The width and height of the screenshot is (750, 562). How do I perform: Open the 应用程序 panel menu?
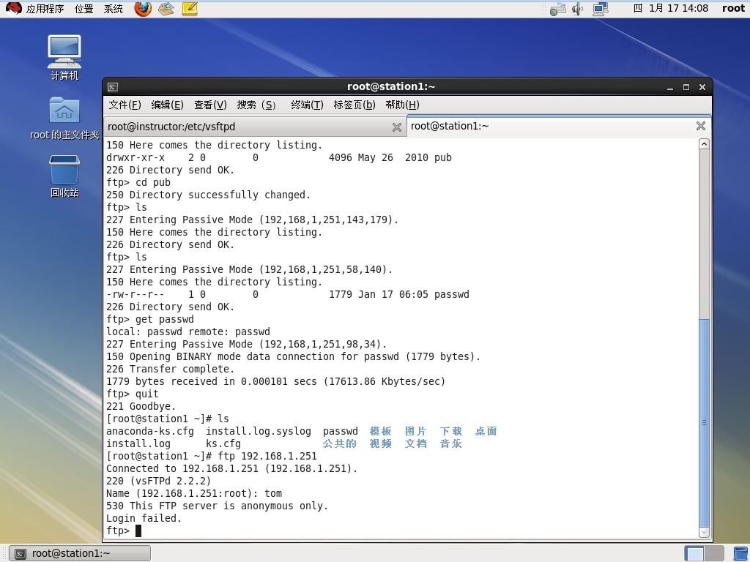tap(45, 9)
